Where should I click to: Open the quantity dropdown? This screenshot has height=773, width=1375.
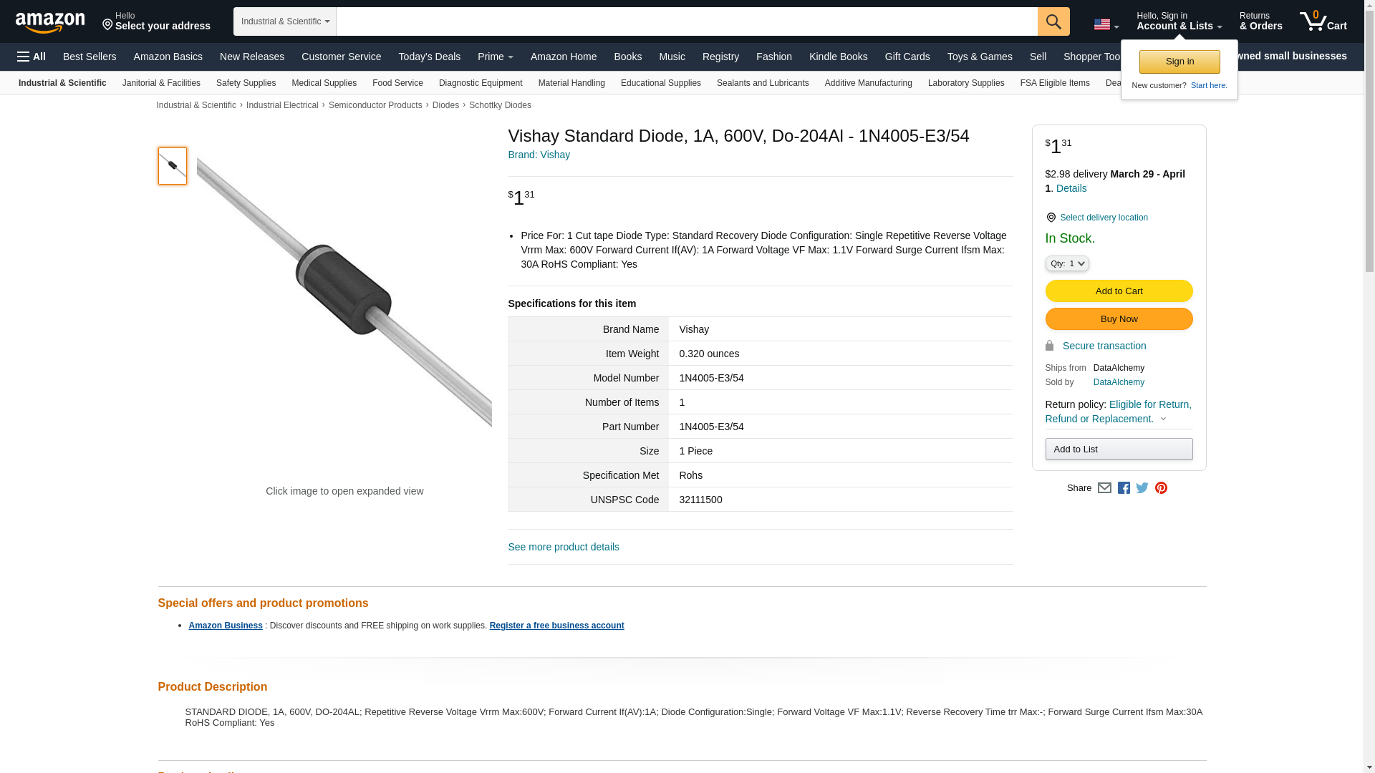click(x=1067, y=264)
